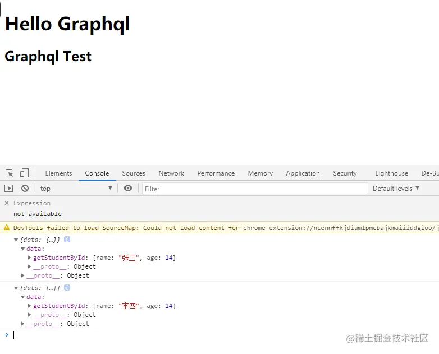Expand the getStudentById entry with 李四
The width and height of the screenshot is (439, 354).
pyautogui.click(x=30, y=306)
